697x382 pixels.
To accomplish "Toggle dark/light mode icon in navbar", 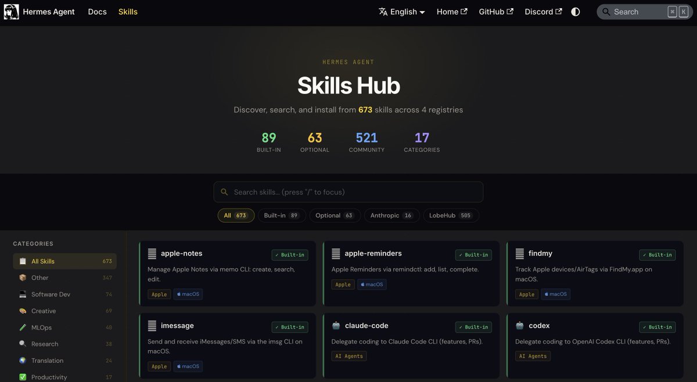I will pyautogui.click(x=576, y=12).
